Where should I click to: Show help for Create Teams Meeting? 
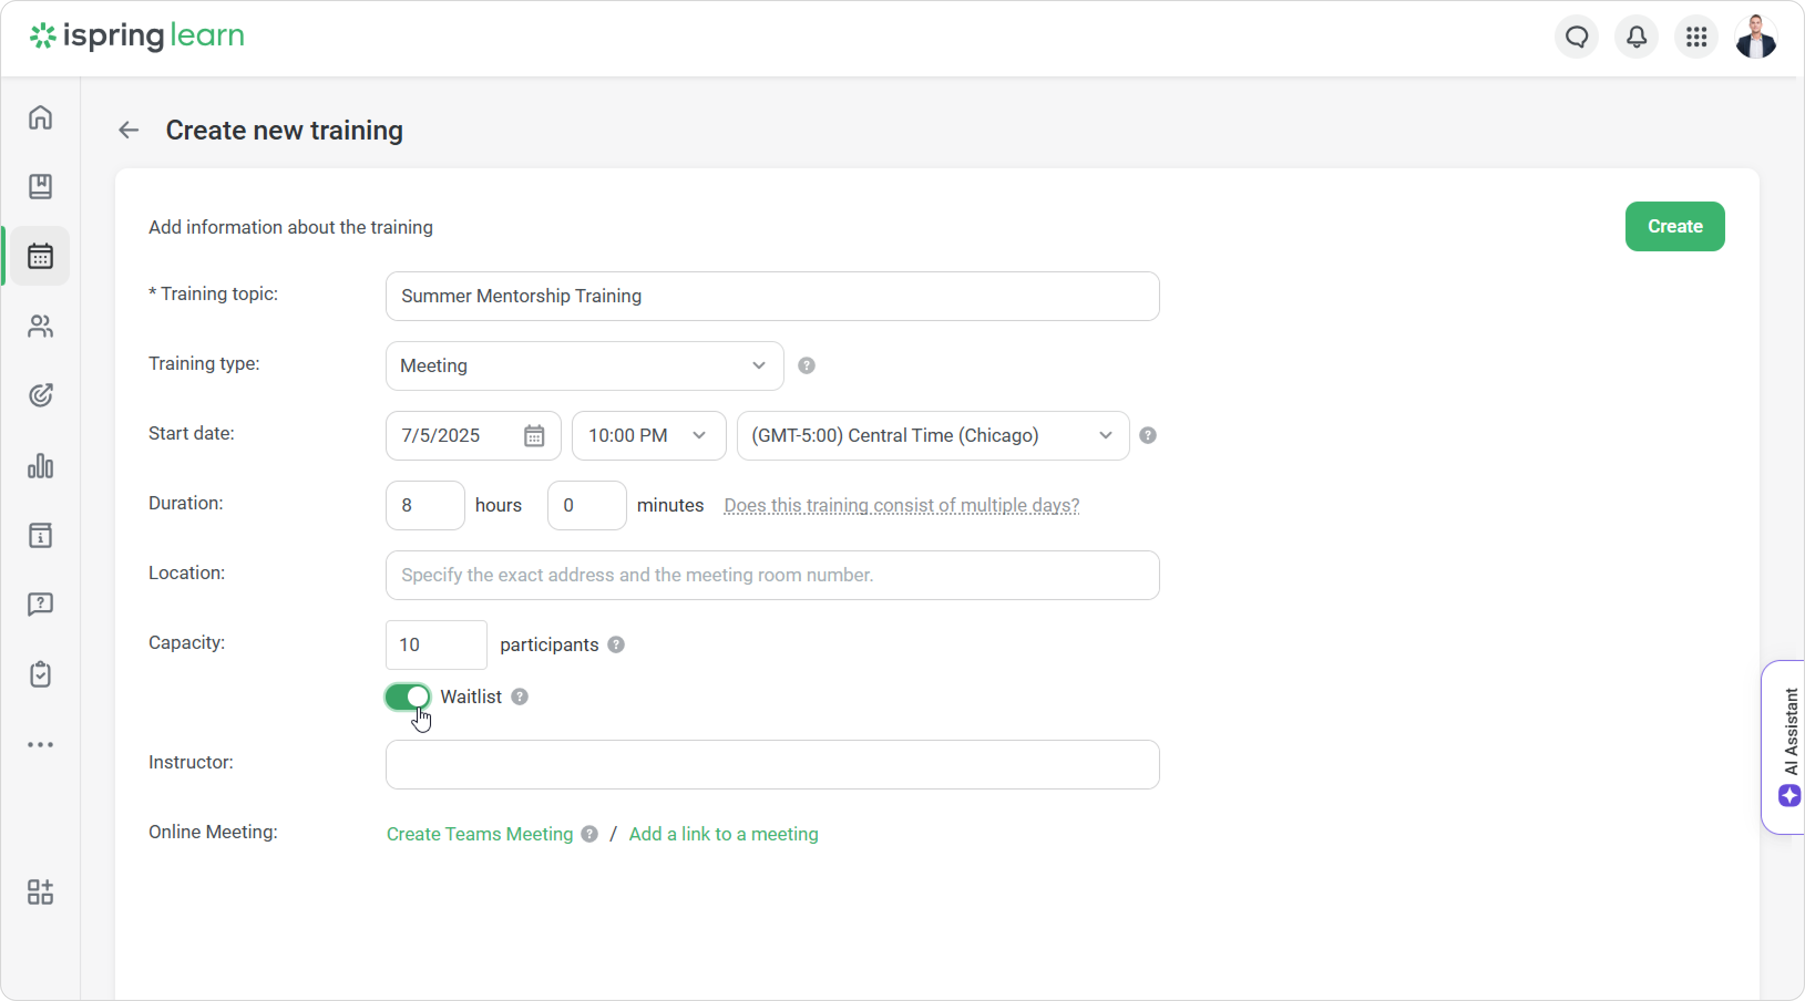(589, 834)
